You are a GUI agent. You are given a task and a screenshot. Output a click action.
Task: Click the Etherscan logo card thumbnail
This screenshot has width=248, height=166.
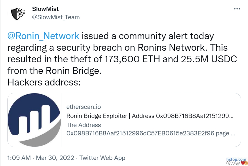pyautogui.click(x=34, y=120)
